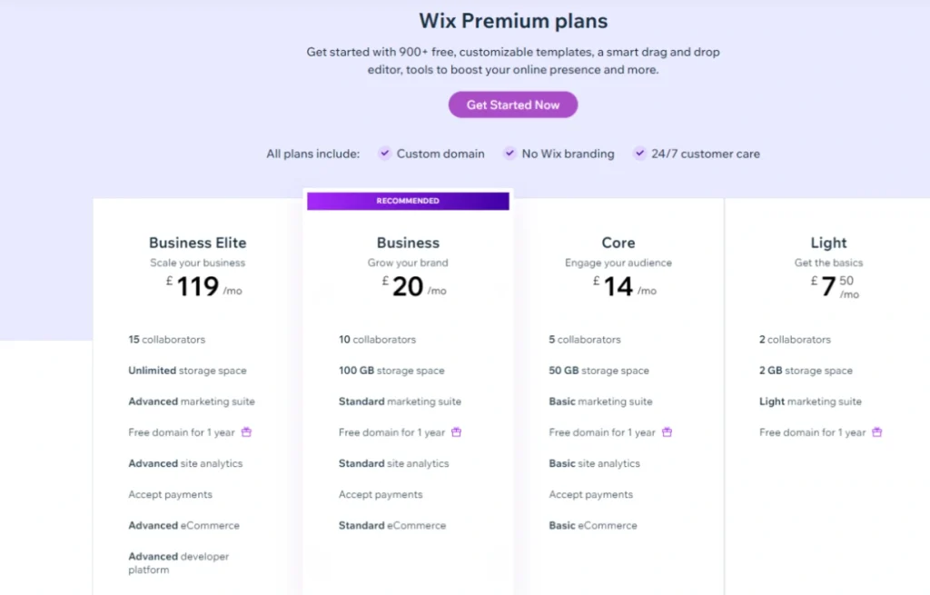Click the gift icon in Business plan
Viewport: 930px width, 595px height.
(456, 432)
